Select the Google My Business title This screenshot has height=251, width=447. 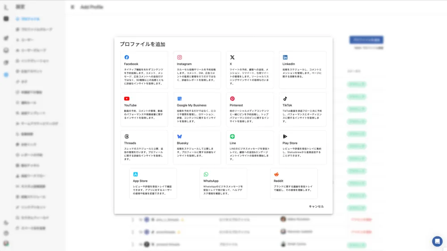[x=192, y=105]
